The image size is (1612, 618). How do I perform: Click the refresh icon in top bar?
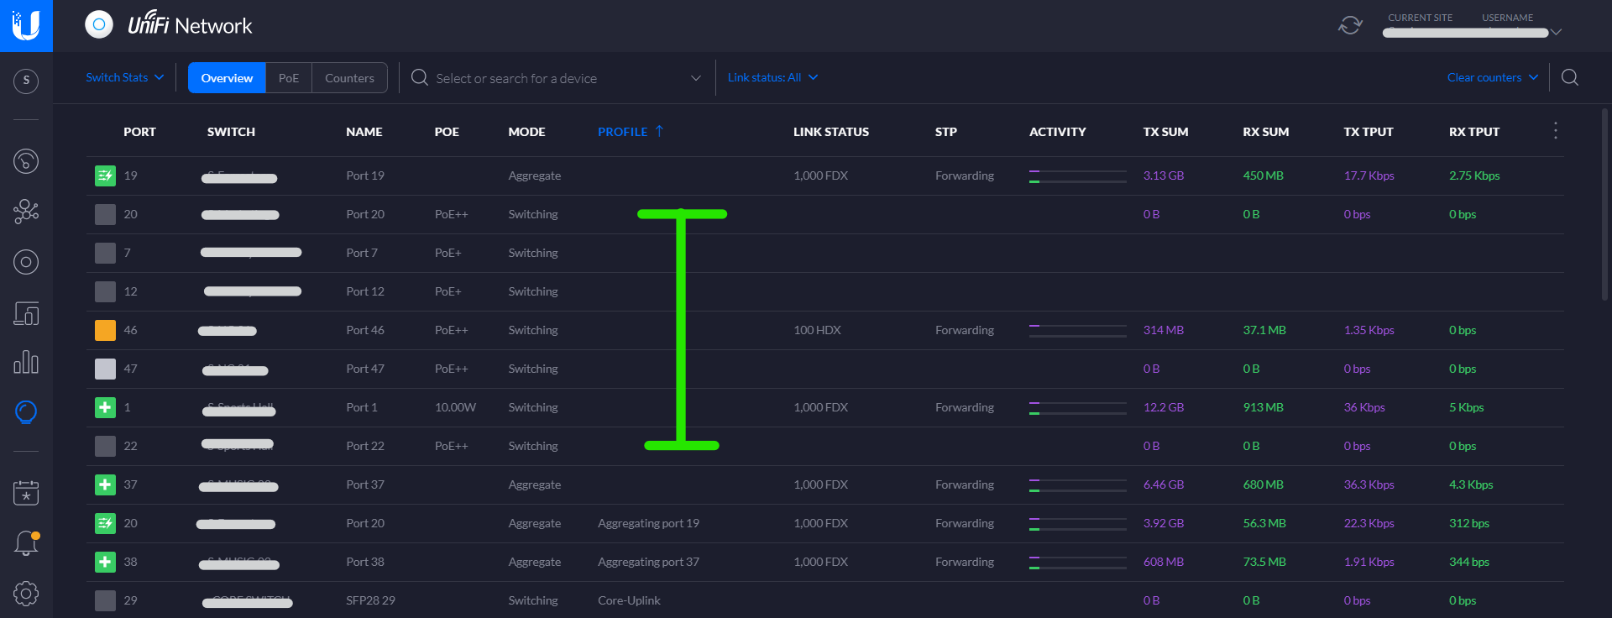click(1350, 25)
